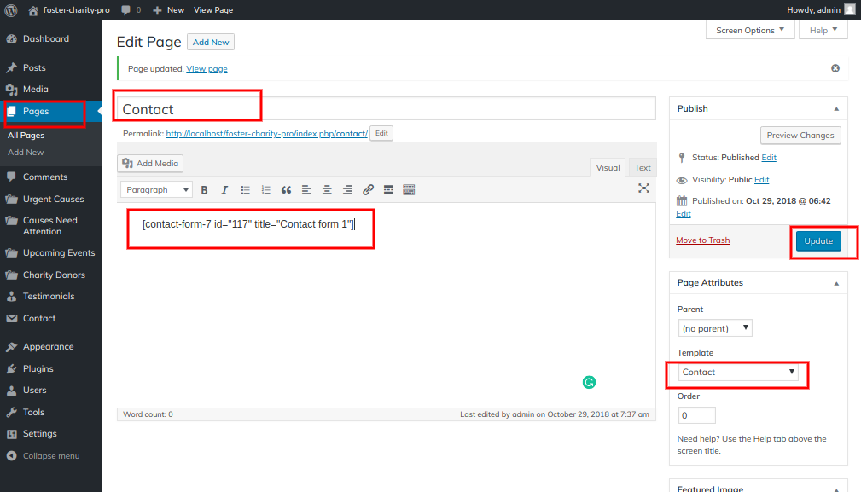This screenshot has width=861, height=492.
Task: Click Add Media button
Action: tap(150, 163)
